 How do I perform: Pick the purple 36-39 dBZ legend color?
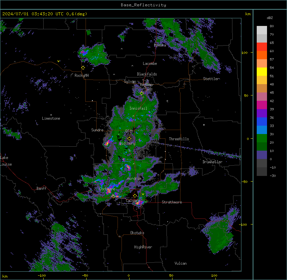262,113
